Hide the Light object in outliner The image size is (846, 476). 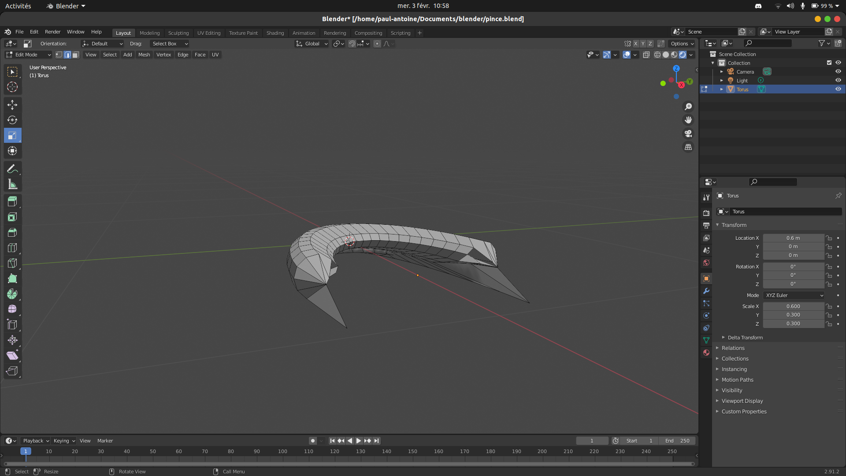pyautogui.click(x=838, y=80)
